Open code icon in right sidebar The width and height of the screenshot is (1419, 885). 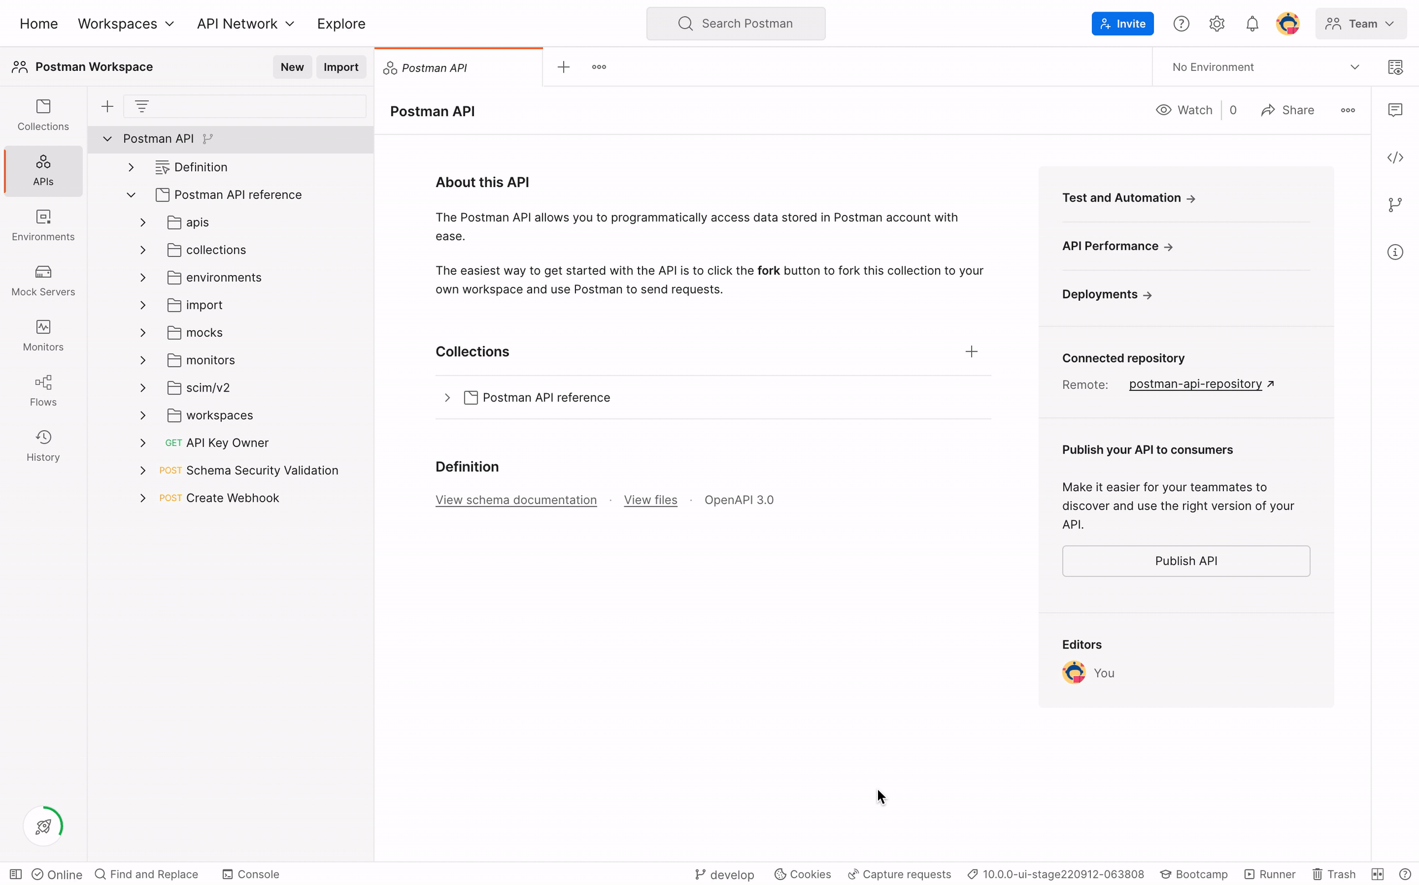click(x=1395, y=157)
